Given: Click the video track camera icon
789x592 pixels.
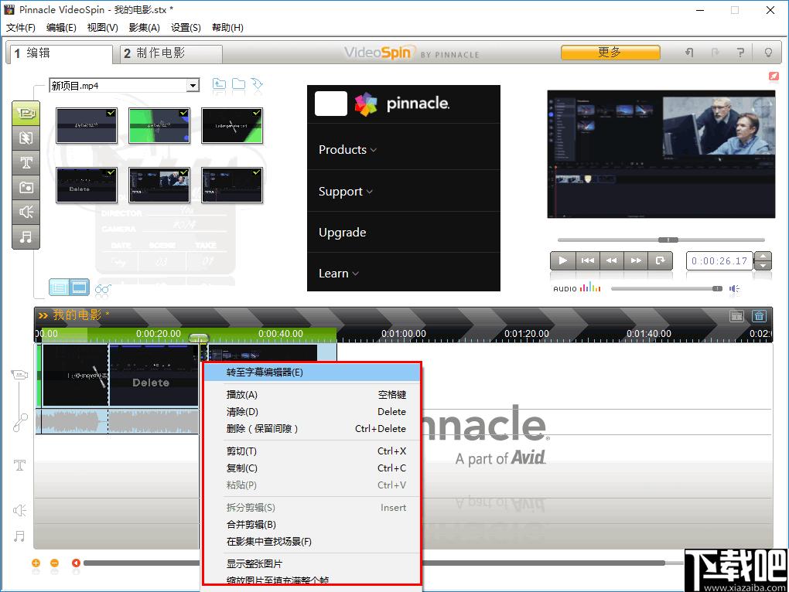Looking at the screenshot, I should (x=19, y=374).
